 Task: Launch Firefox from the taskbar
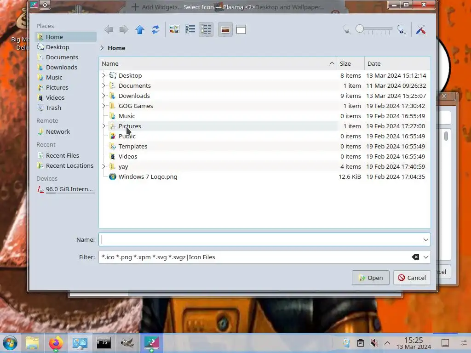56,343
